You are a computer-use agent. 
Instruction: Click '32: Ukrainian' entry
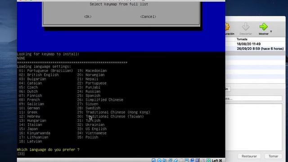[91, 125]
